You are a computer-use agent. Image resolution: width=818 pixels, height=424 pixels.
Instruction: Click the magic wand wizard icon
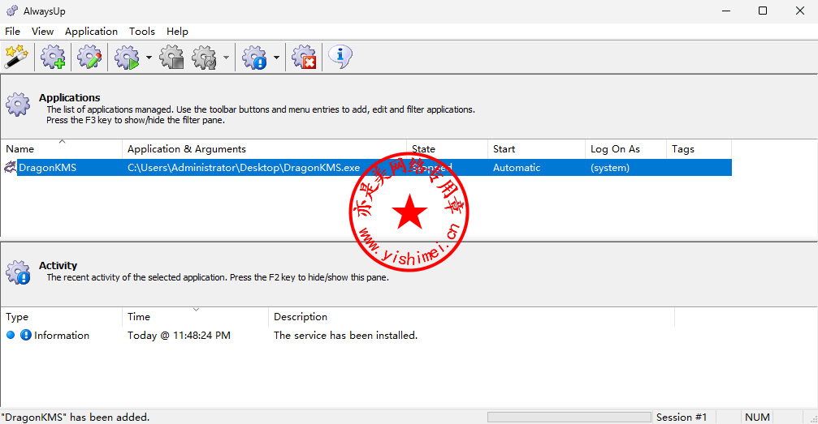16,58
